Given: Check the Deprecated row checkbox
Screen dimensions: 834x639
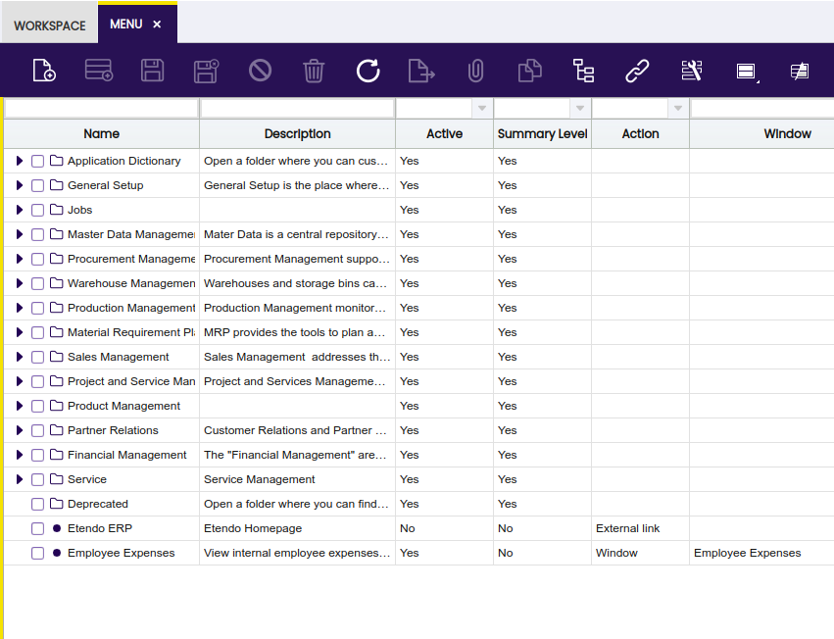Looking at the screenshot, I should pos(38,504).
